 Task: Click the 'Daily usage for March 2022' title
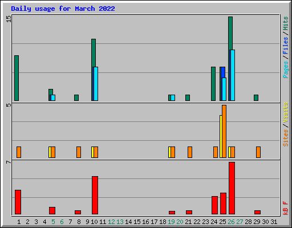(63, 9)
